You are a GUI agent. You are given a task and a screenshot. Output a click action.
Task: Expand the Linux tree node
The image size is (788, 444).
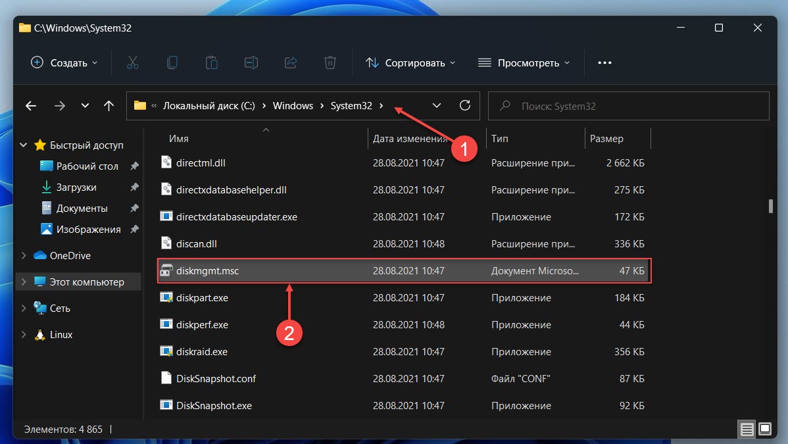[x=23, y=334]
